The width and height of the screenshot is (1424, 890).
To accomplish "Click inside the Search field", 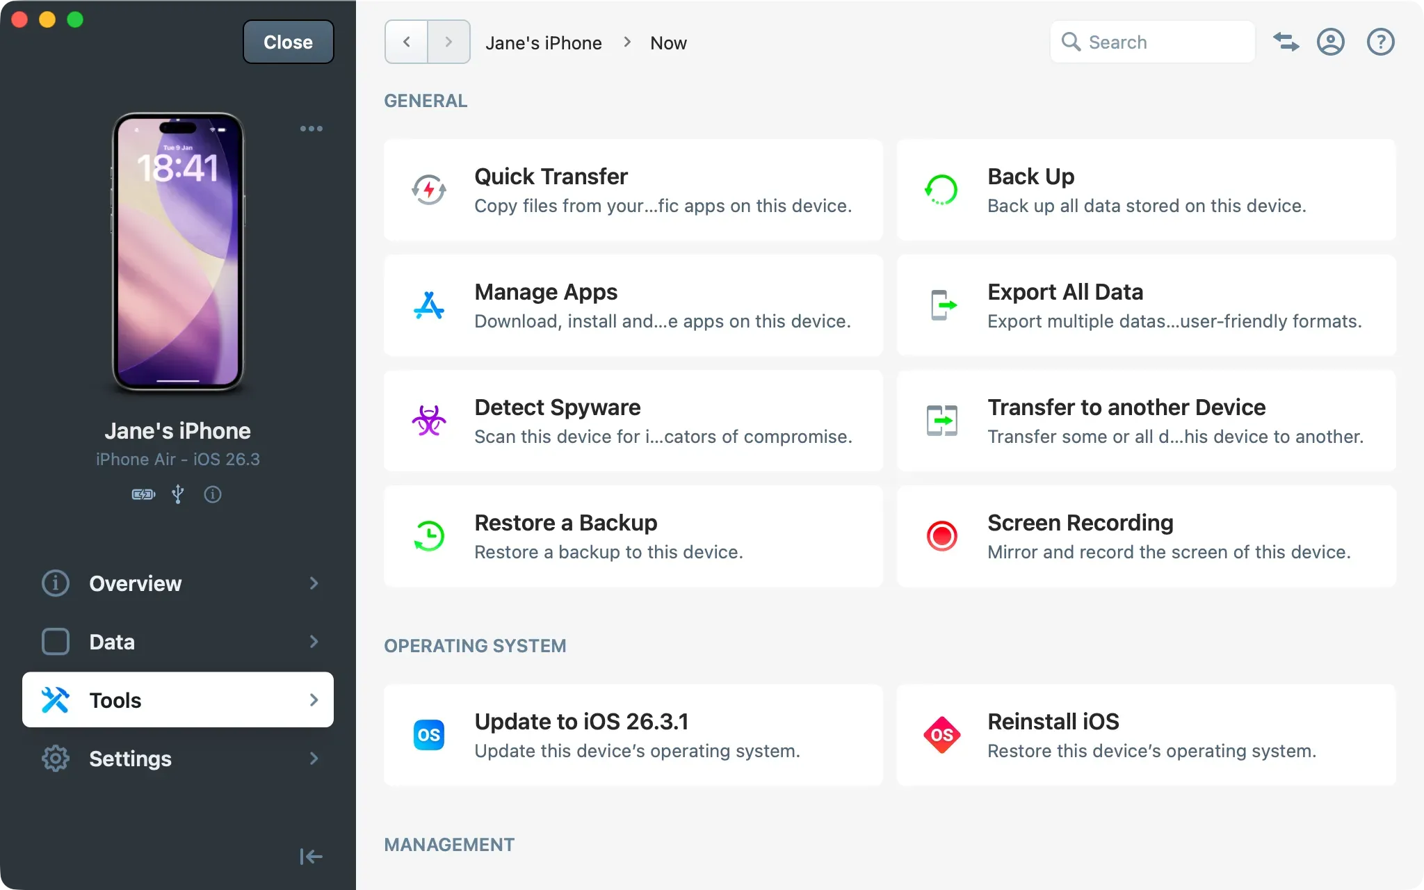I will click(1151, 42).
